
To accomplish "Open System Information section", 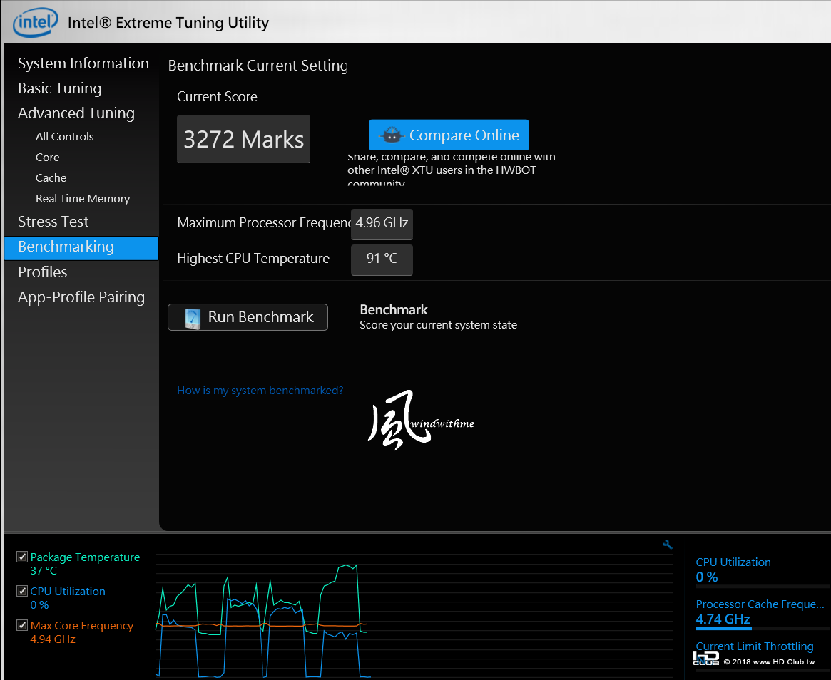I will 83,63.
